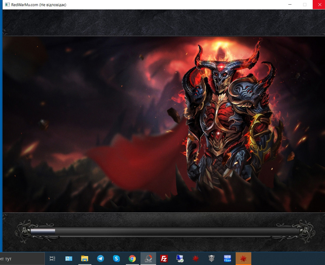This screenshot has width=325, height=265.
Task: Open MDB Plus from the taskbar
Action: point(227,258)
